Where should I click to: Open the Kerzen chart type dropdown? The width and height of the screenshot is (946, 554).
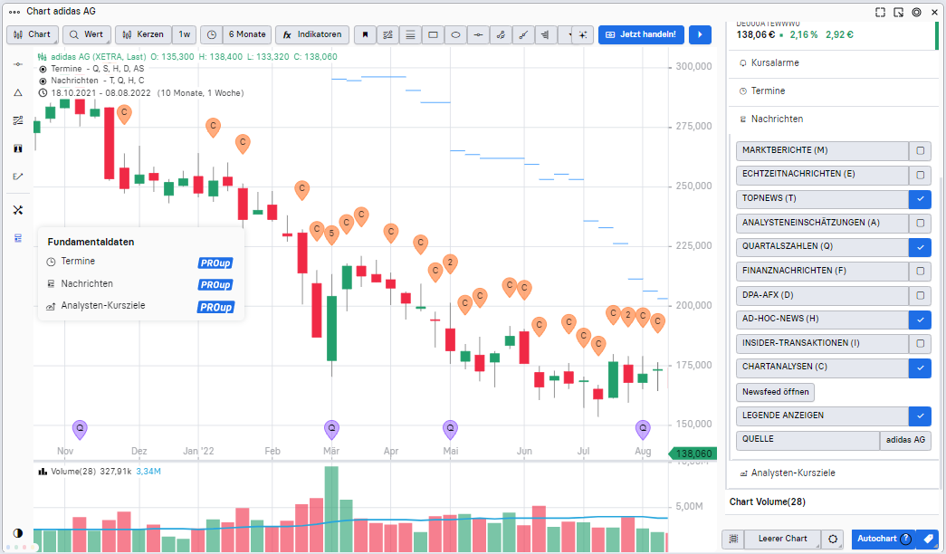(x=143, y=35)
